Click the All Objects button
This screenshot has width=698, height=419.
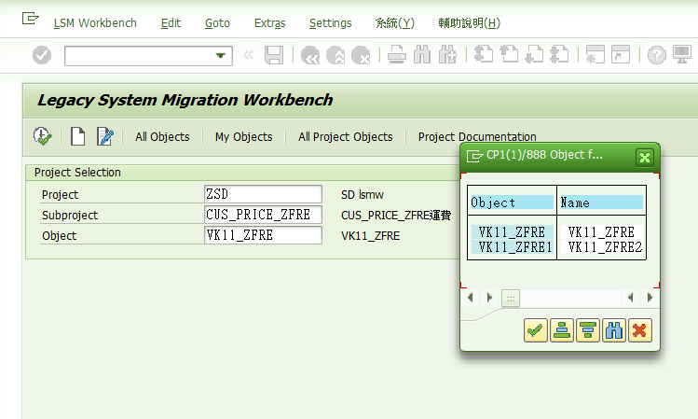coord(162,137)
